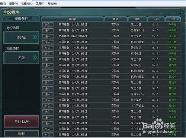Viewport: 186px width, 138px height.
Task: Click the red 全区找房 search button
Action: [22, 122]
